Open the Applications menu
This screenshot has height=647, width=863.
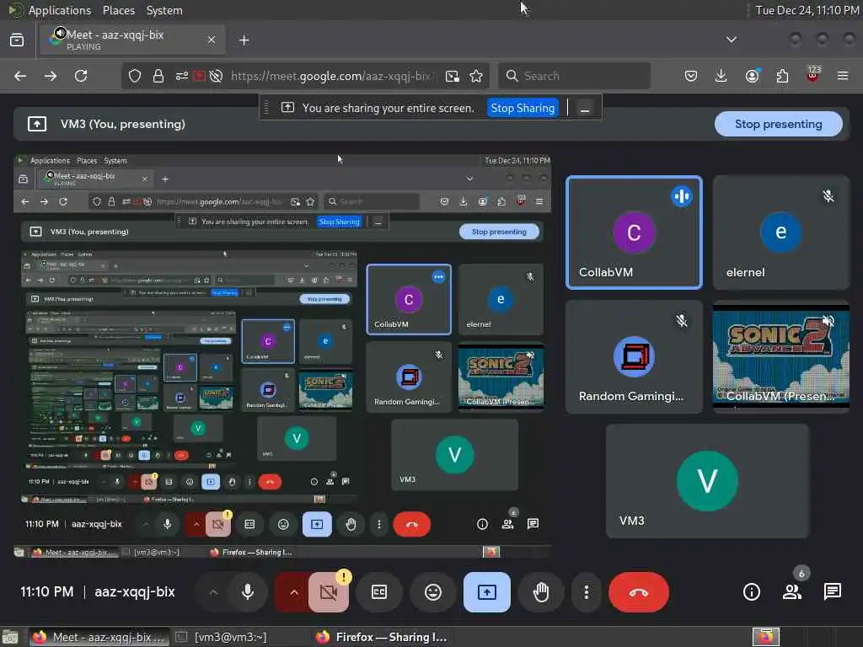pyautogui.click(x=60, y=10)
